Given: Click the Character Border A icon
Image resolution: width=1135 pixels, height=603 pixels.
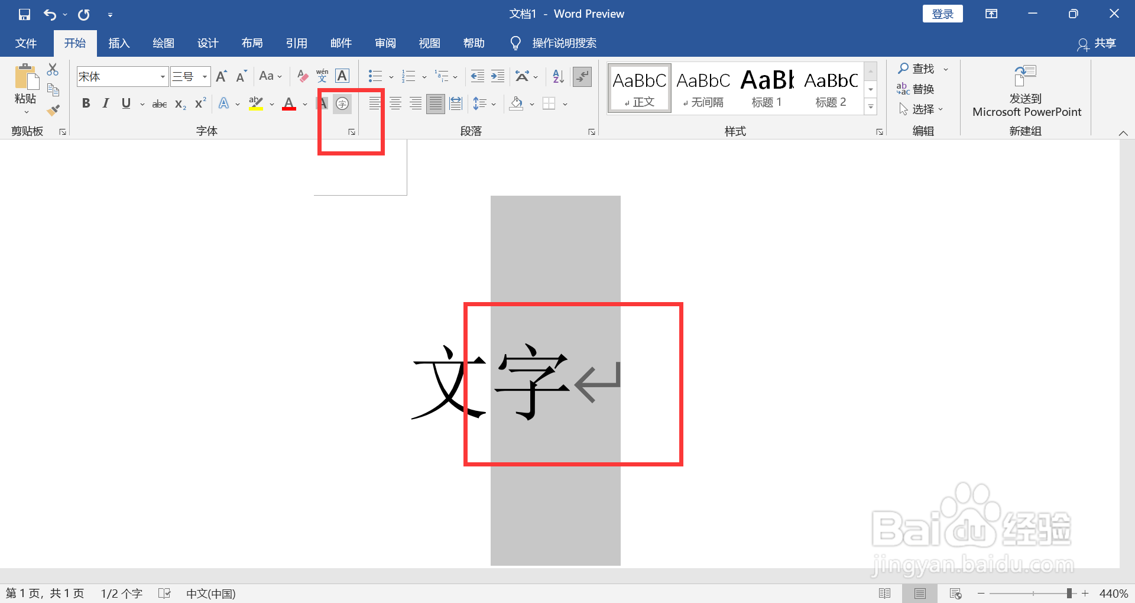Looking at the screenshot, I should [342, 76].
